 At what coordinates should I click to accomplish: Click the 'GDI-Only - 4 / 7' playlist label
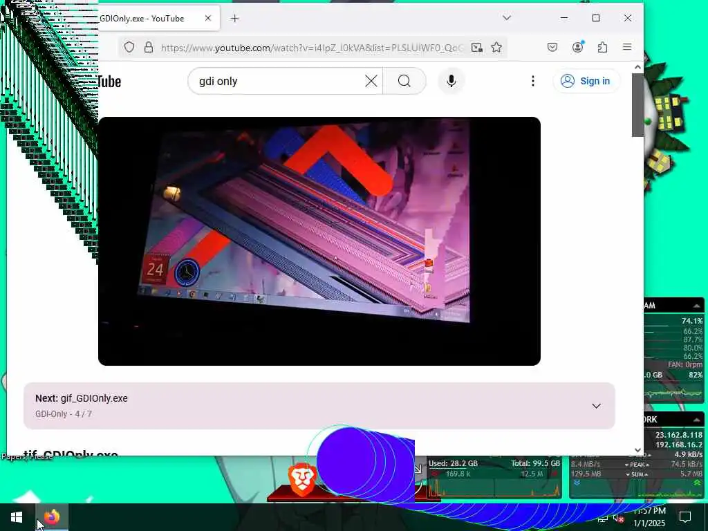63,414
